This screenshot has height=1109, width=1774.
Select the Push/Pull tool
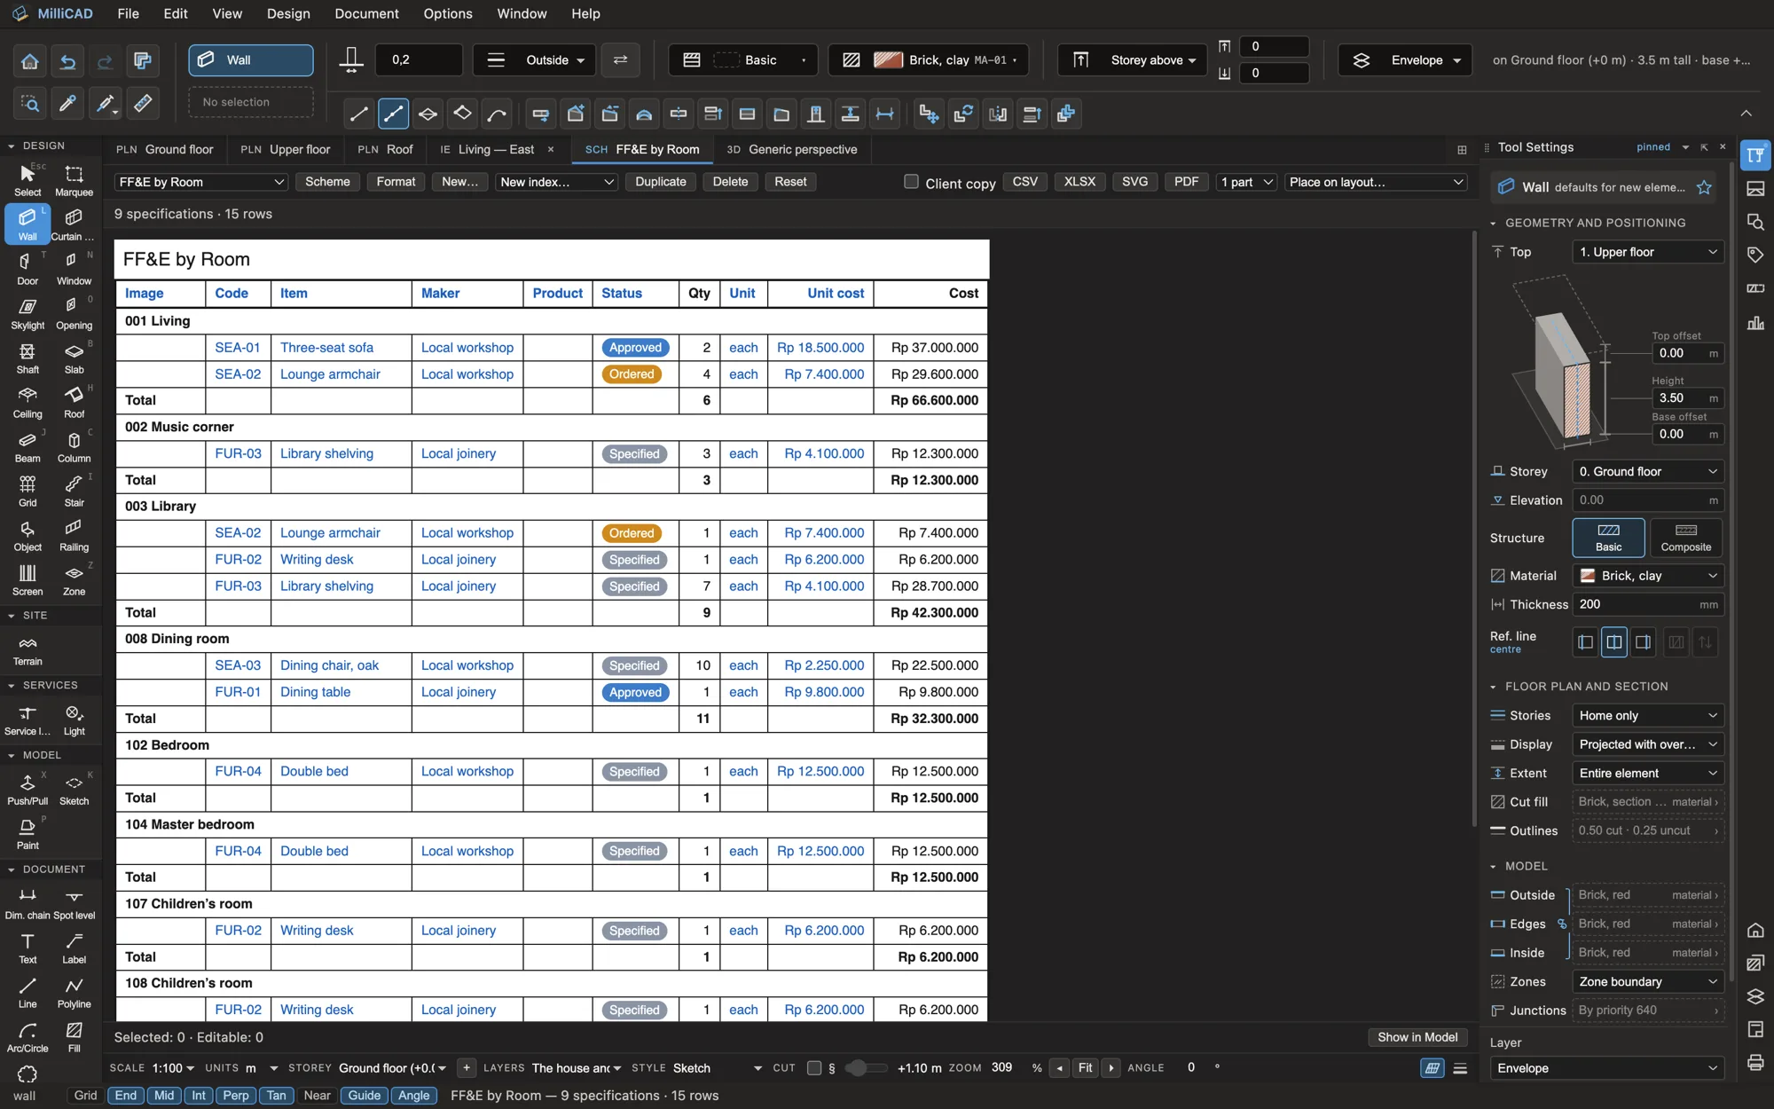27,789
